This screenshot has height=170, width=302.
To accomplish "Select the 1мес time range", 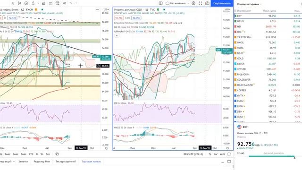I will pyautogui.click(x=8, y=154).
